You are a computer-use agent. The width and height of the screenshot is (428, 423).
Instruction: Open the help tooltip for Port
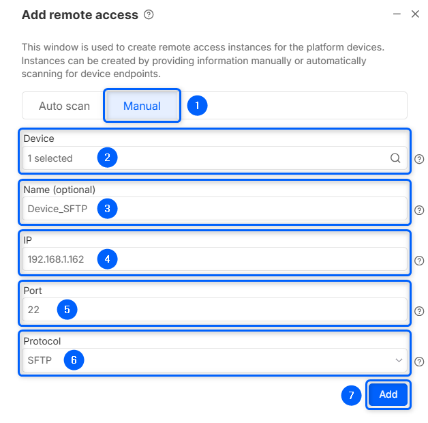(x=419, y=310)
